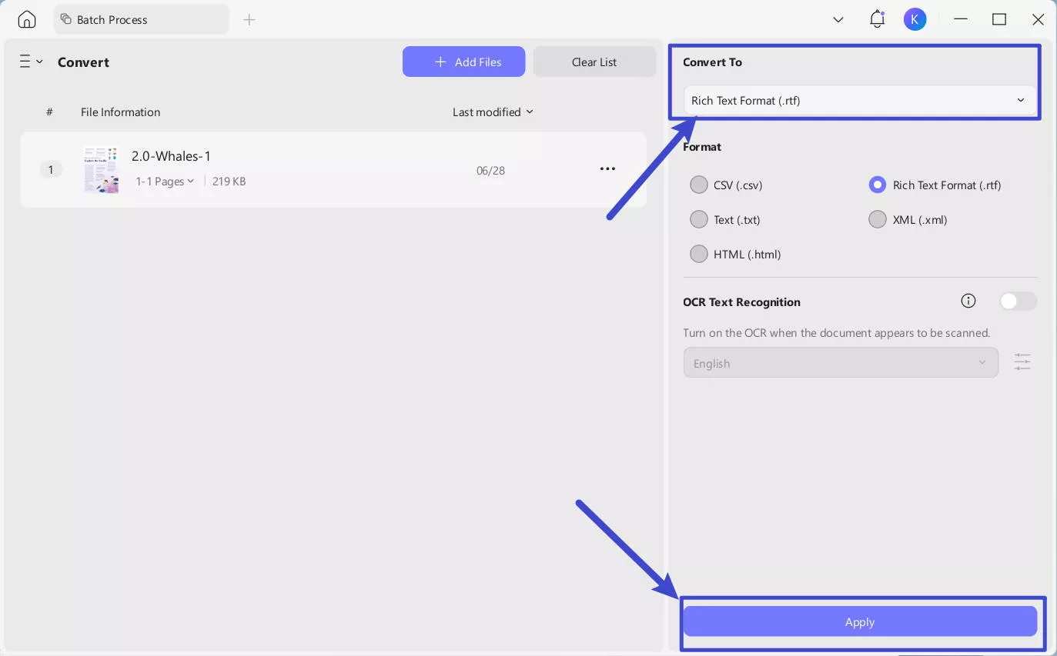This screenshot has height=656, width=1057.
Task: Choose HTML (.html) radio button
Action: [699, 254]
